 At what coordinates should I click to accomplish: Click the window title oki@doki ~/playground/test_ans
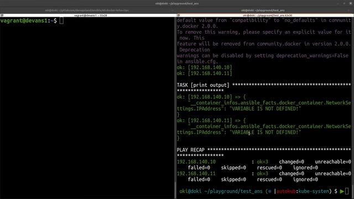coord(177,3)
